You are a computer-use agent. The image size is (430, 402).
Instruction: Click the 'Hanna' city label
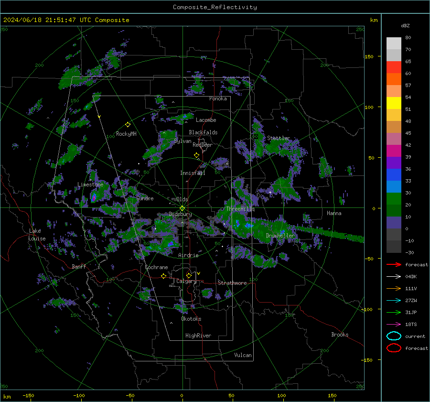tap(334, 213)
